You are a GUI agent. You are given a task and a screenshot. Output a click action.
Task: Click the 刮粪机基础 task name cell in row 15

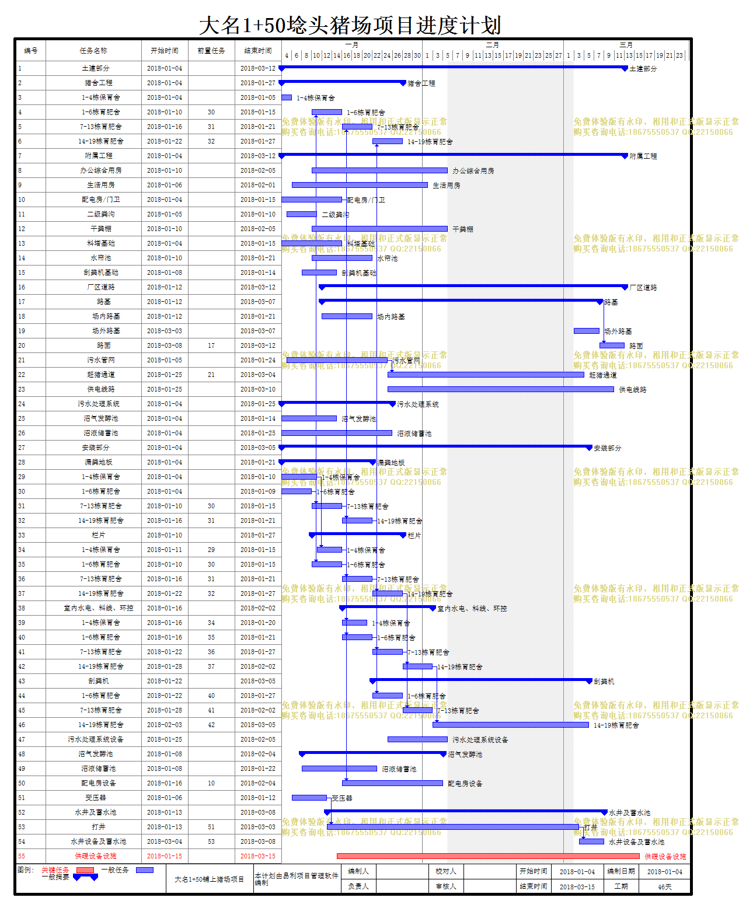pyautogui.click(x=93, y=273)
